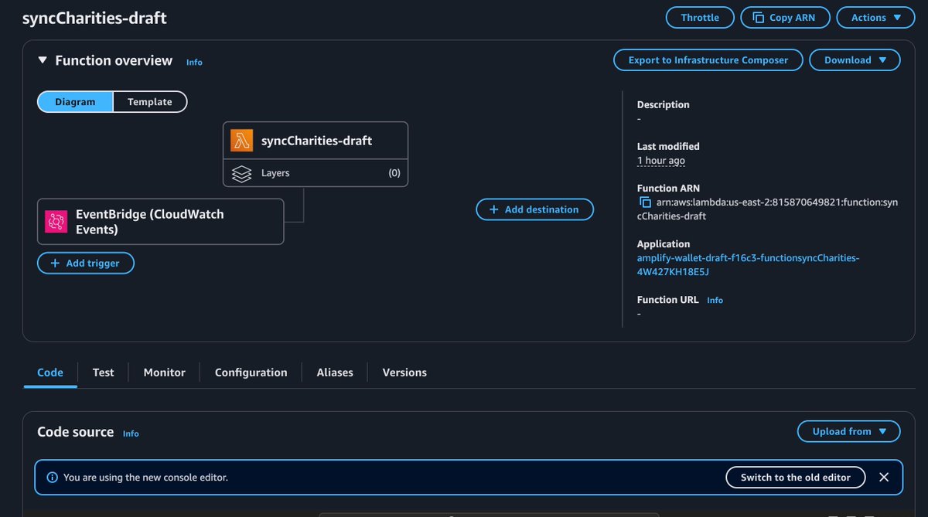Switch to Diagram view
Image resolution: width=928 pixels, height=517 pixels.
click(75, 102)
